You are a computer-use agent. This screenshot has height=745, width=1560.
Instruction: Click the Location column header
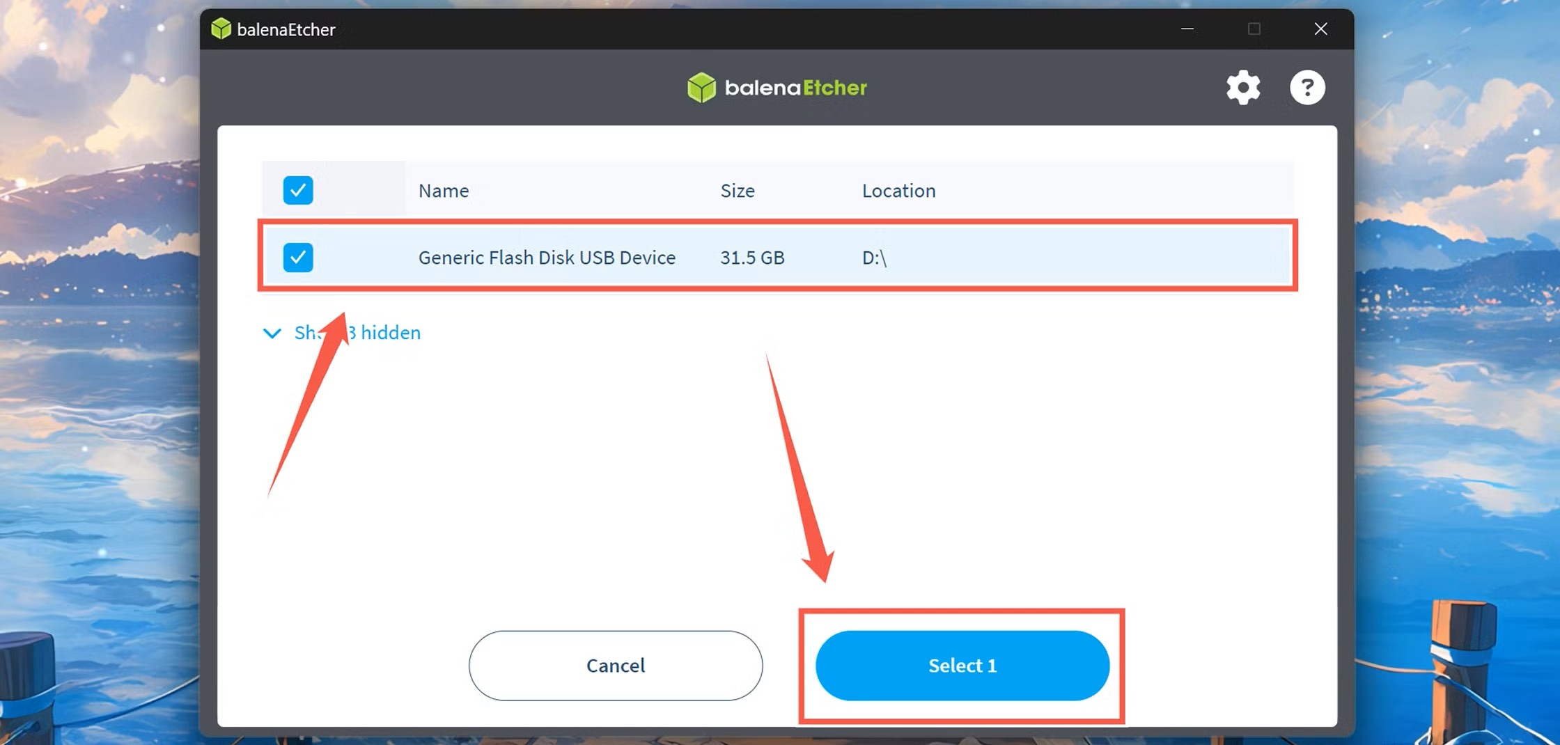point(898,190)
